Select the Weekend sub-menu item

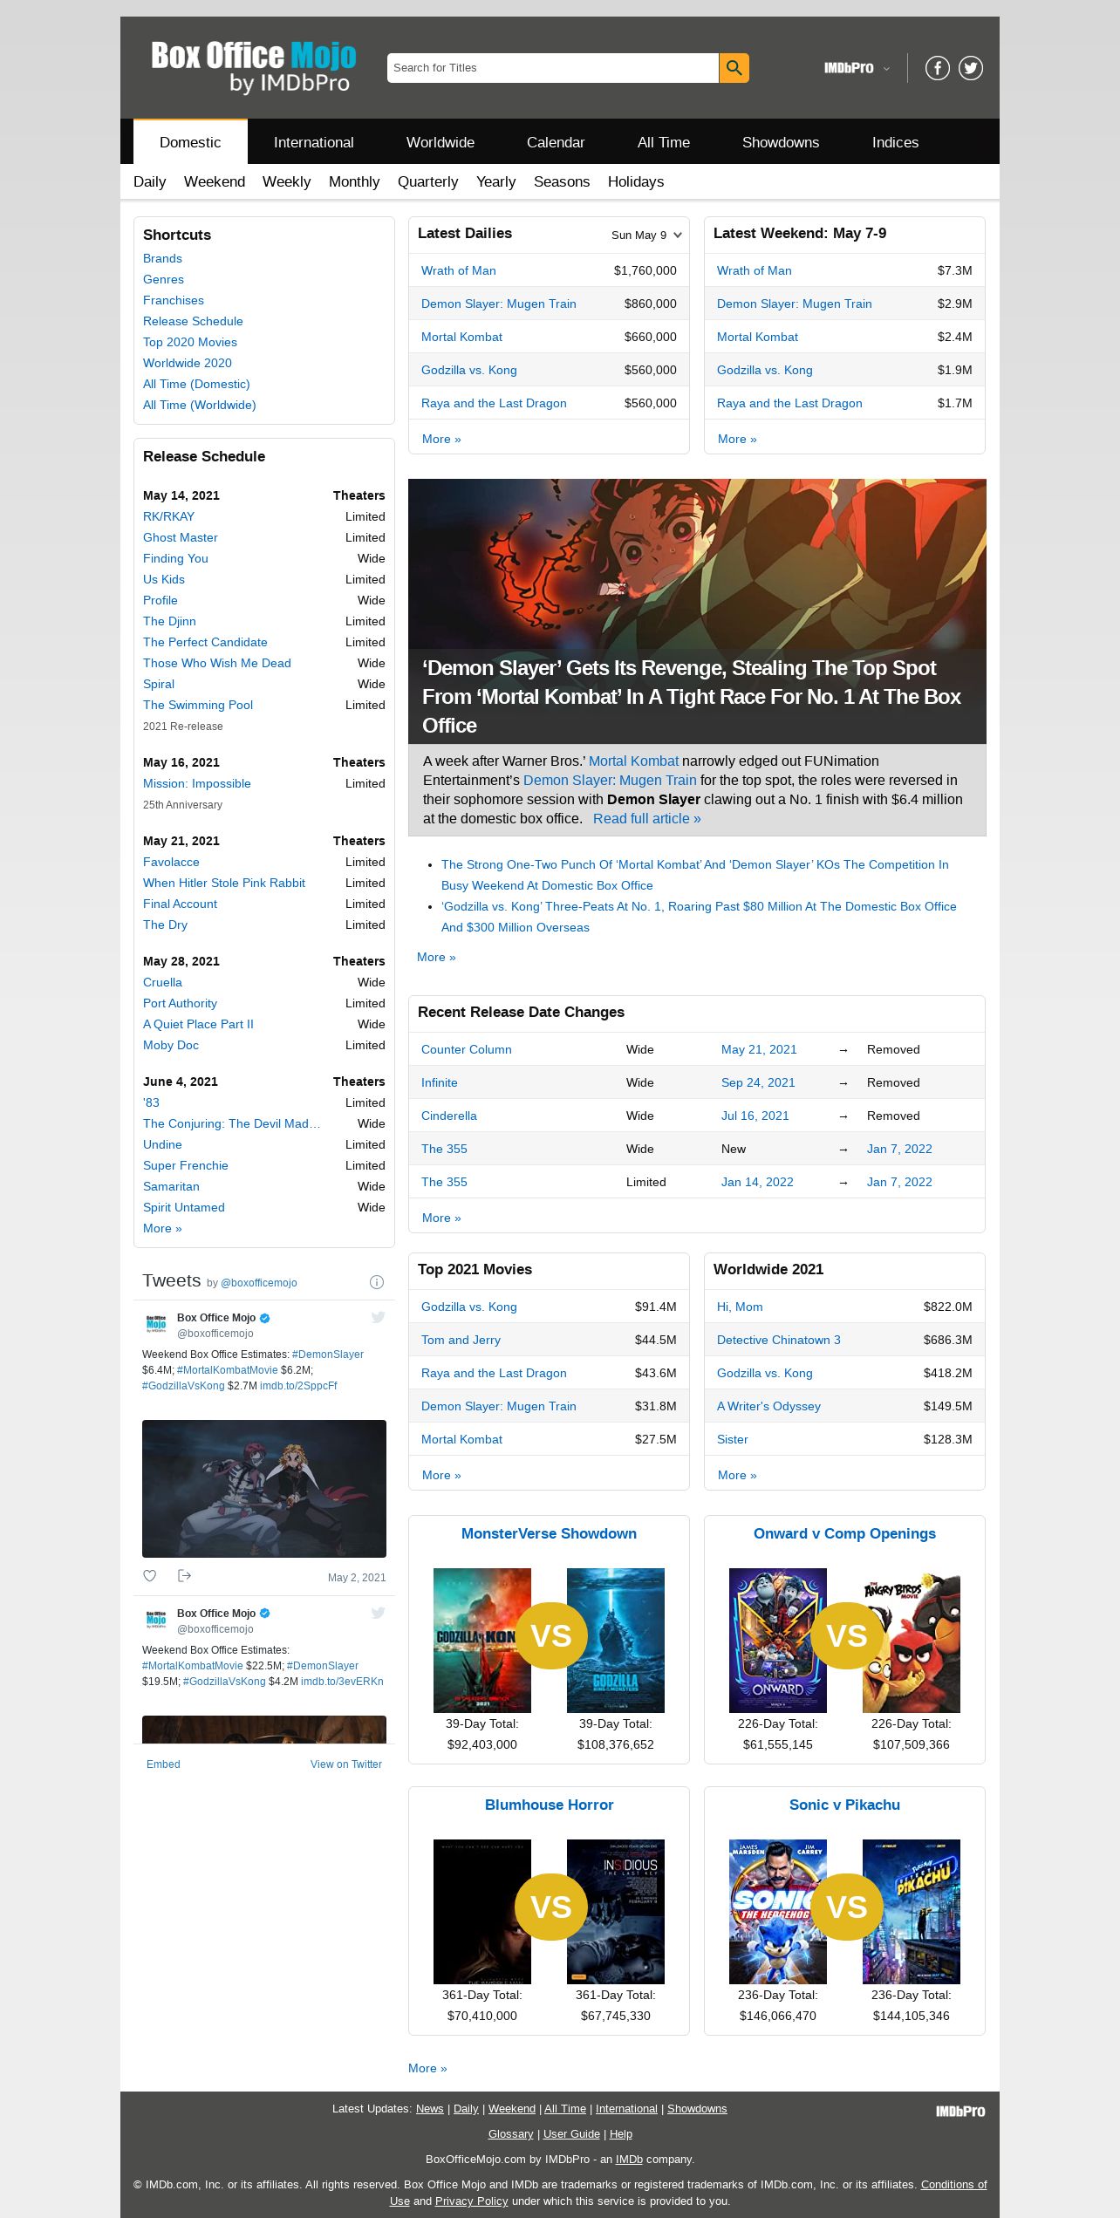pos(215,181)
